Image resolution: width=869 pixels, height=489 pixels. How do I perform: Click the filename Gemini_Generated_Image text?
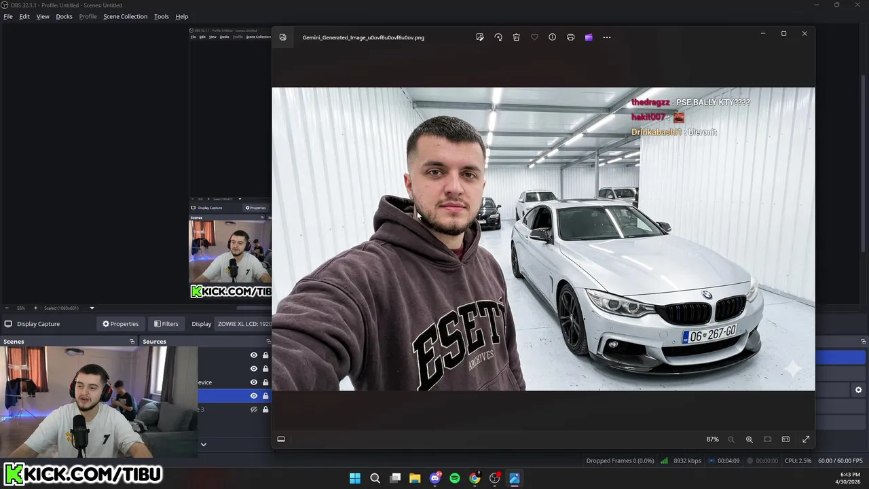click(363, 37)
